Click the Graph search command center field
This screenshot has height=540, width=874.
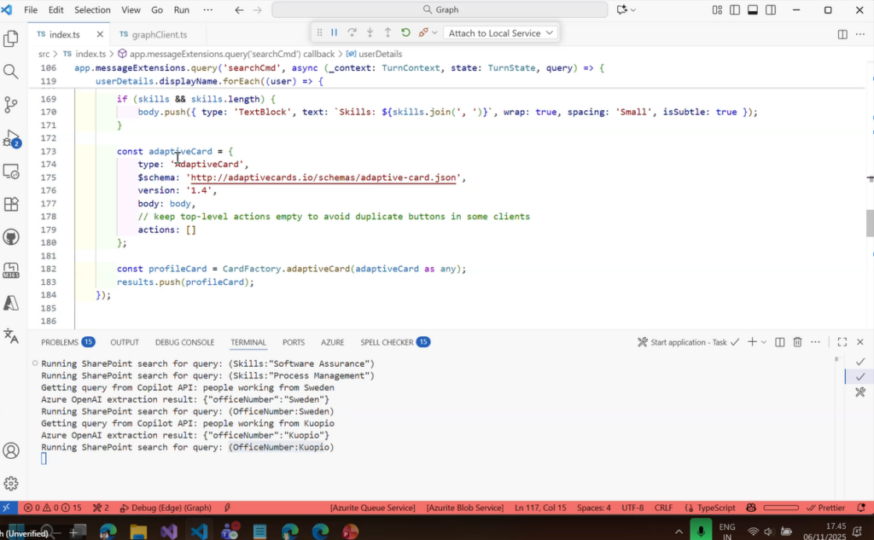tap(440, 10)
